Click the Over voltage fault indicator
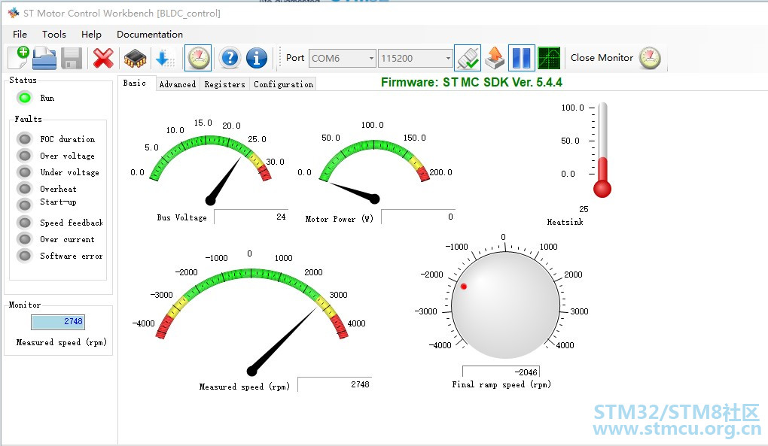Viewport: 768px width, 446px height. (25, 156)
